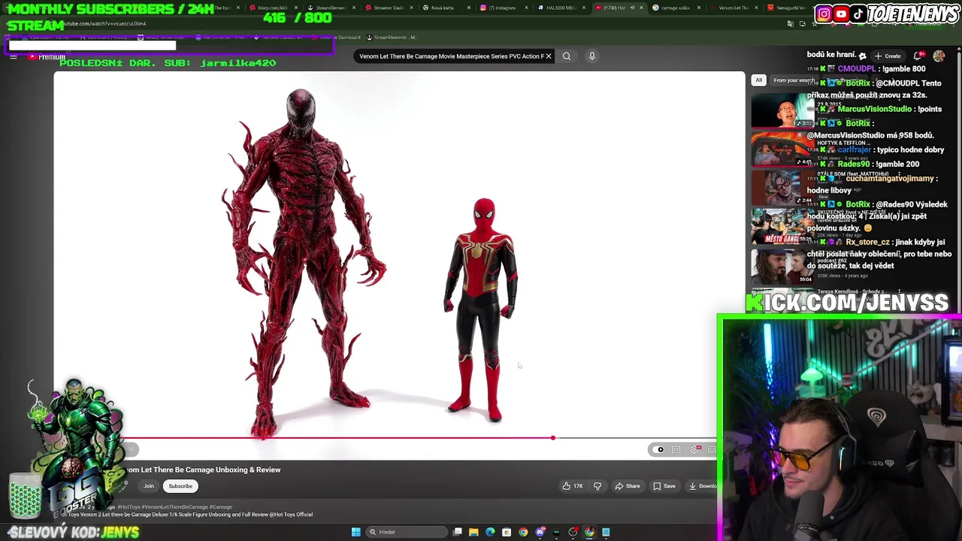This screenshot has height=541, width=962.
Task: Toggle closed captions on the video
Action: pos(676,449)
